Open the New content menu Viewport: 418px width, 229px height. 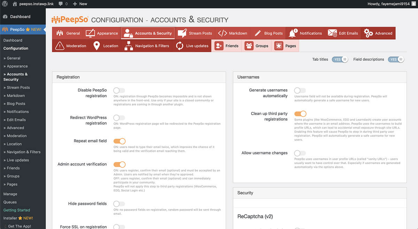click(80, 4)
